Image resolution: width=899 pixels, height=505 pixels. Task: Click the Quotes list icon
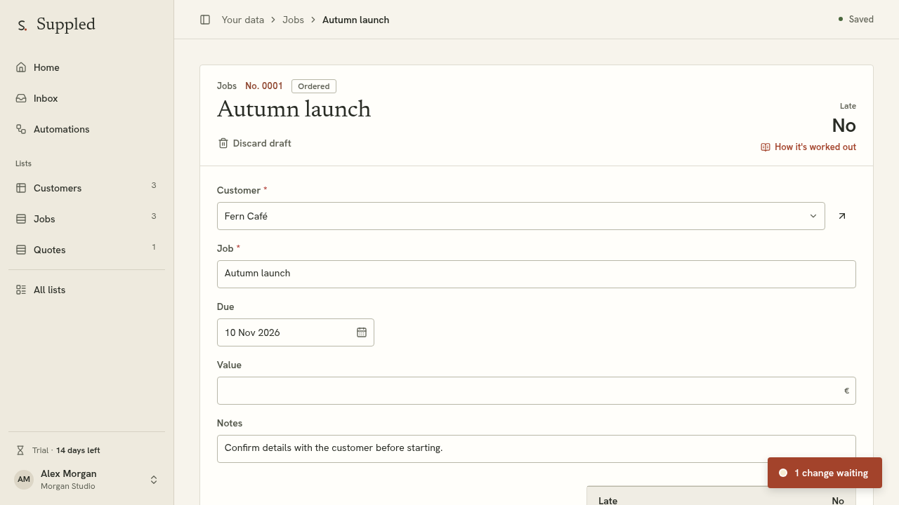pos(21,250)
